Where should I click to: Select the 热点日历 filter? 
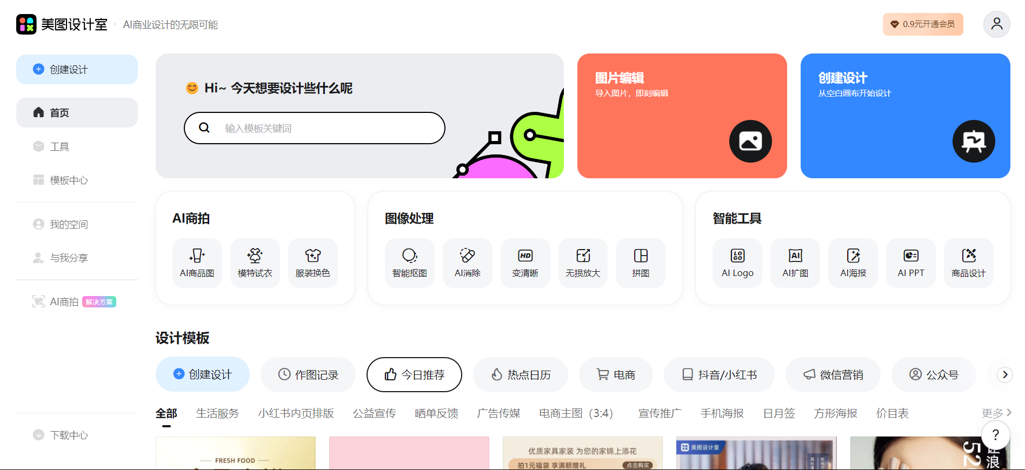(x=521, y=374)
